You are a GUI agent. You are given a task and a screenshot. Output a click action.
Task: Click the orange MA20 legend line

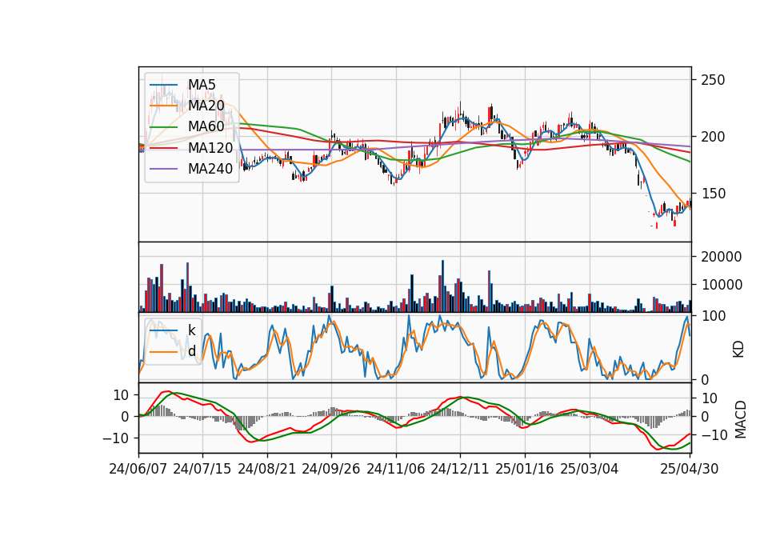coord(163,106)
